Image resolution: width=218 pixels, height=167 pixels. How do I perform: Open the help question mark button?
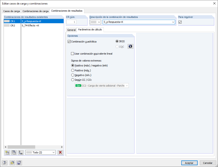click(5, 163)
